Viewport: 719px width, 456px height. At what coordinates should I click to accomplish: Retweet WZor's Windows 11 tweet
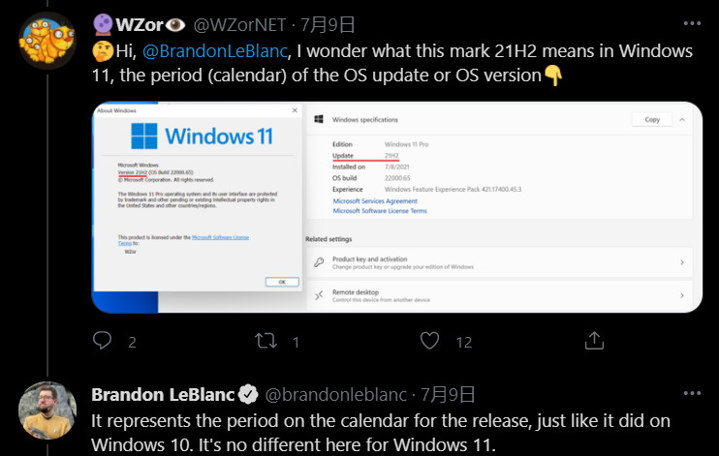coord(266,340)
